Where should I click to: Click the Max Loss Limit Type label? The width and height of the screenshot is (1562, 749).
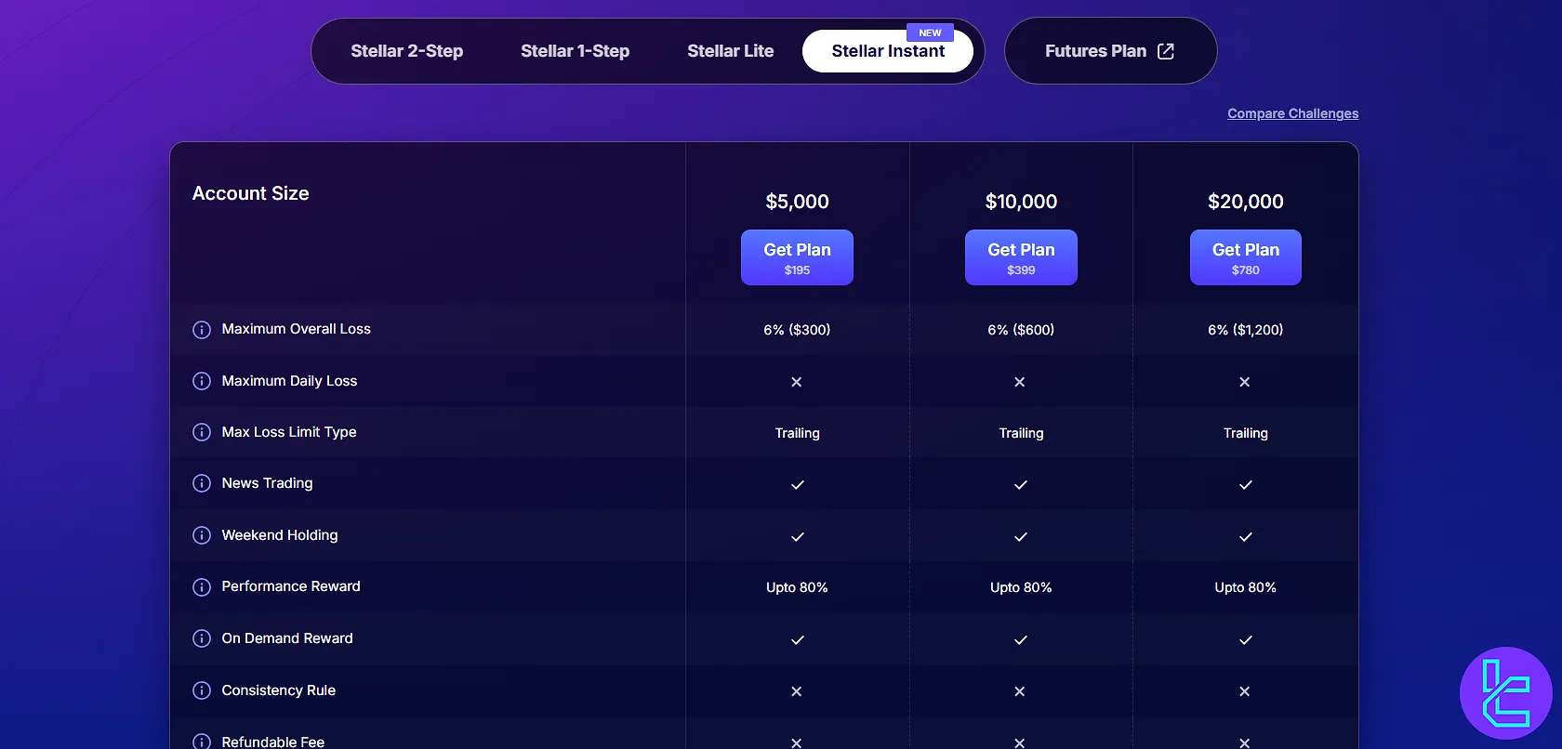tap(289, 432)
